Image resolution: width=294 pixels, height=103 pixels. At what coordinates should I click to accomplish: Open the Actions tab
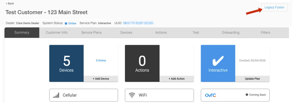tap(161, 33)
